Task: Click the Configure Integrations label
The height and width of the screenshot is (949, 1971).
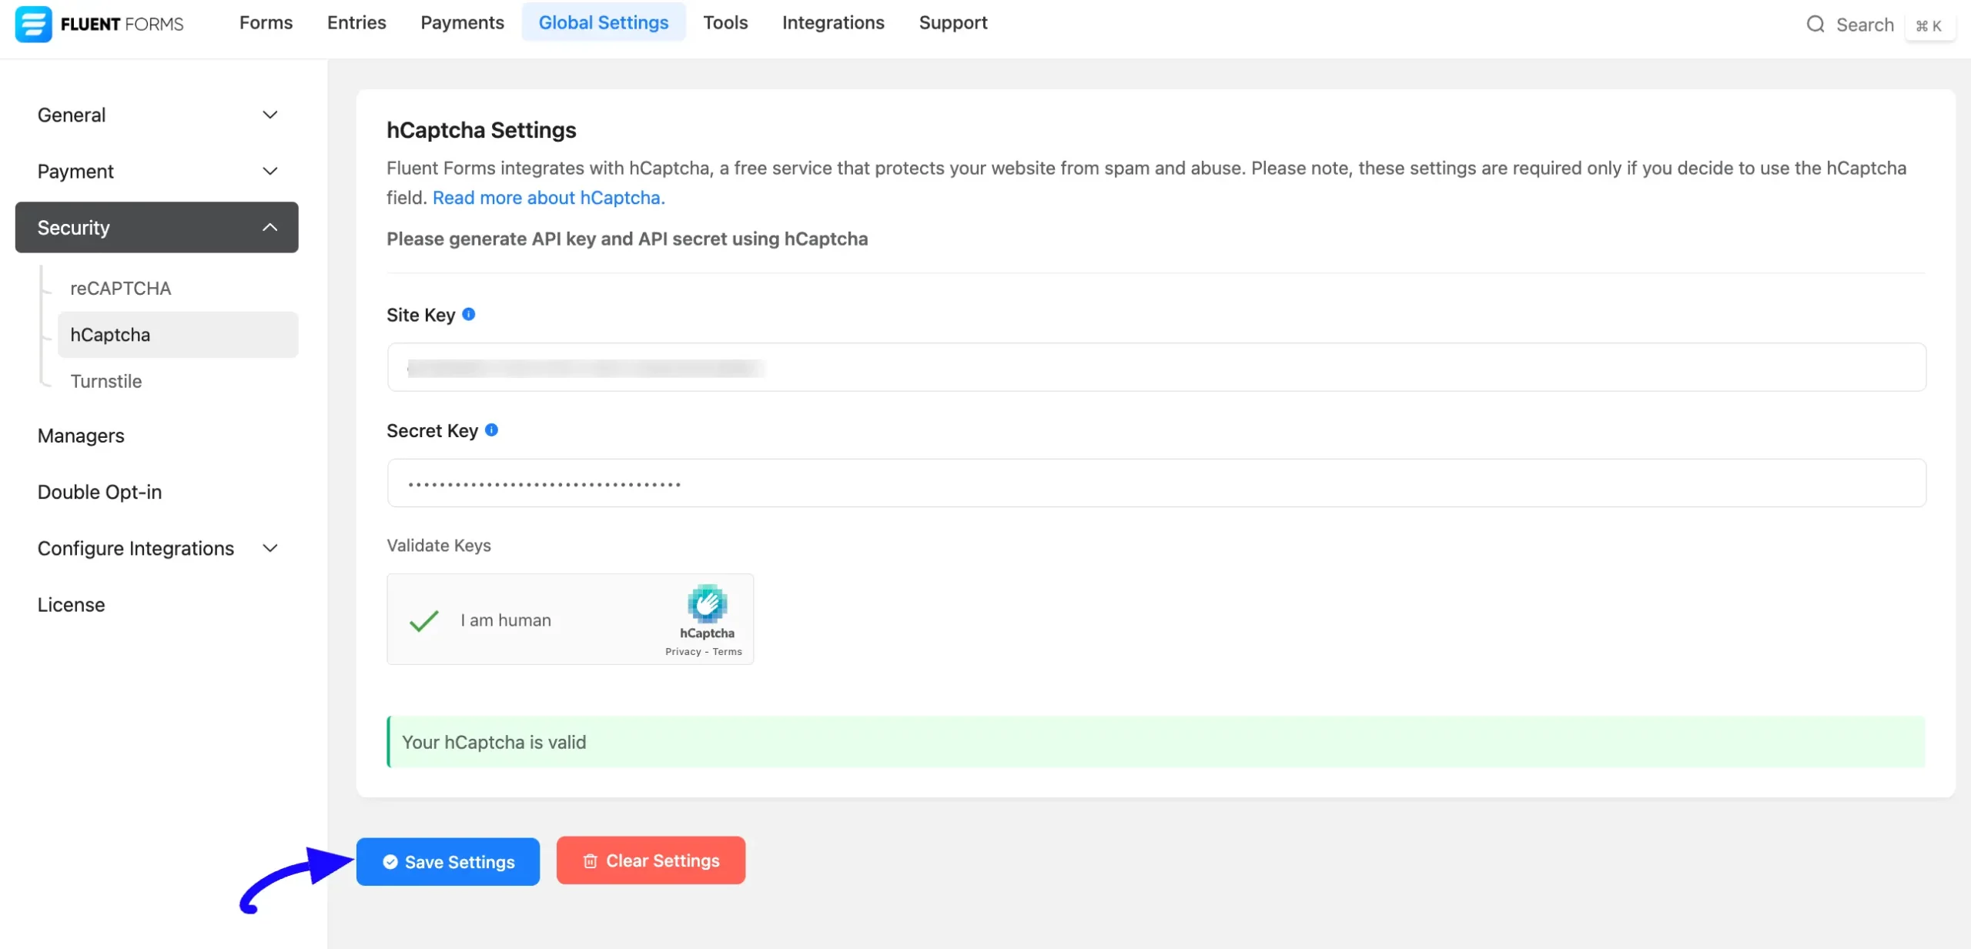Action: point(136,548)
